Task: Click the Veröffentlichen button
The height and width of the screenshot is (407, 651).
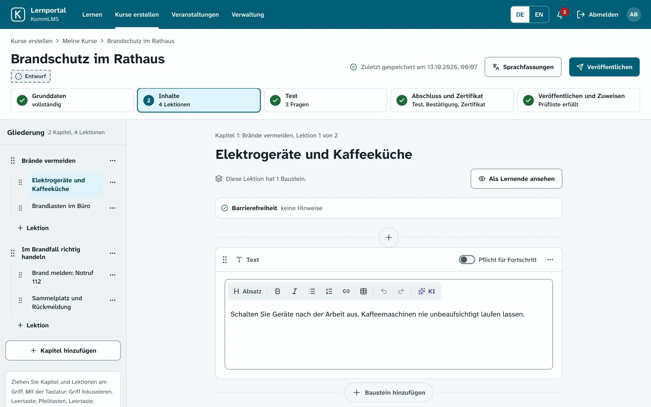Action: click(x=604, y=67)
